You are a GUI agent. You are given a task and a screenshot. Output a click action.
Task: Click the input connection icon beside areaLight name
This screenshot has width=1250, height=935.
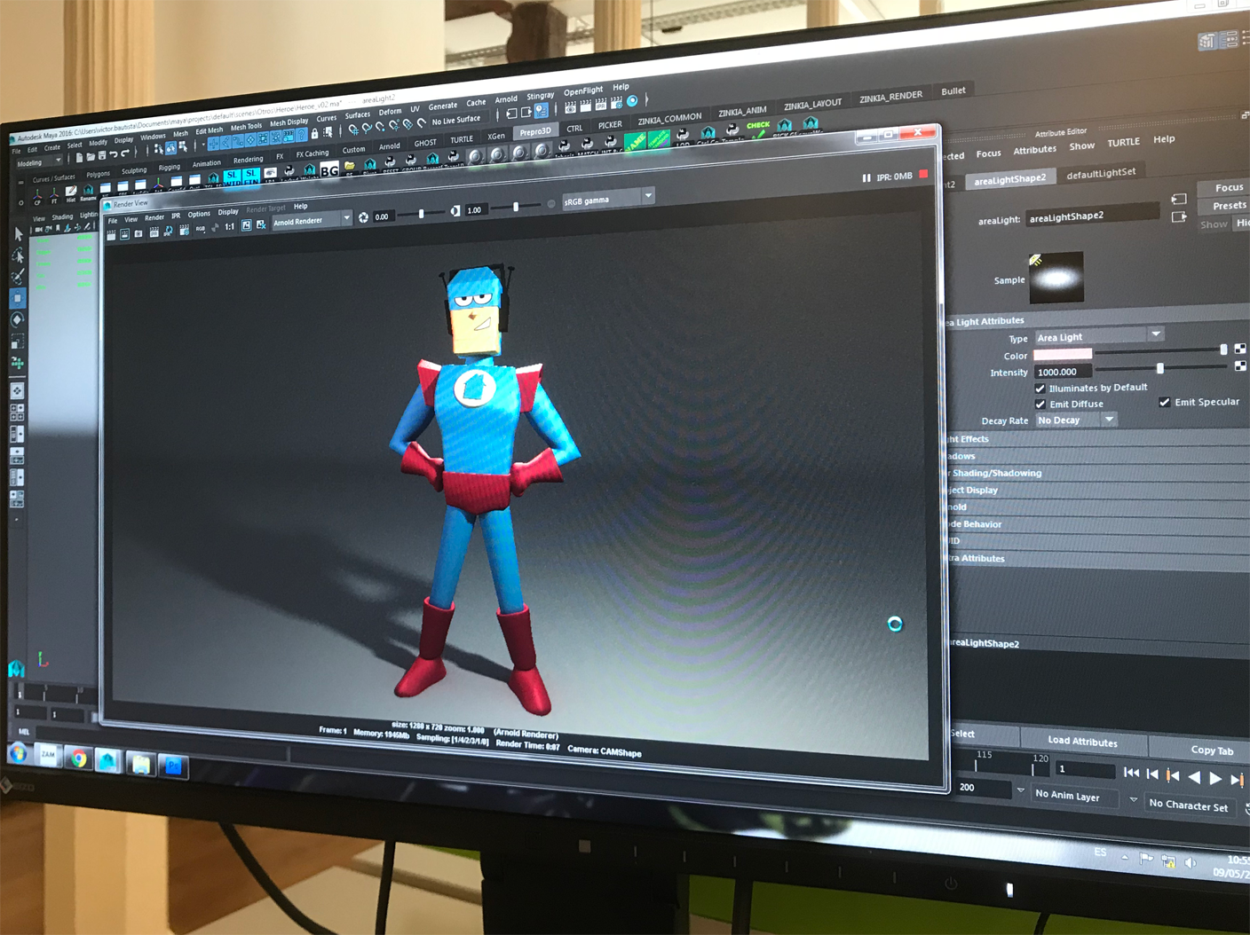pos(1179,199)
